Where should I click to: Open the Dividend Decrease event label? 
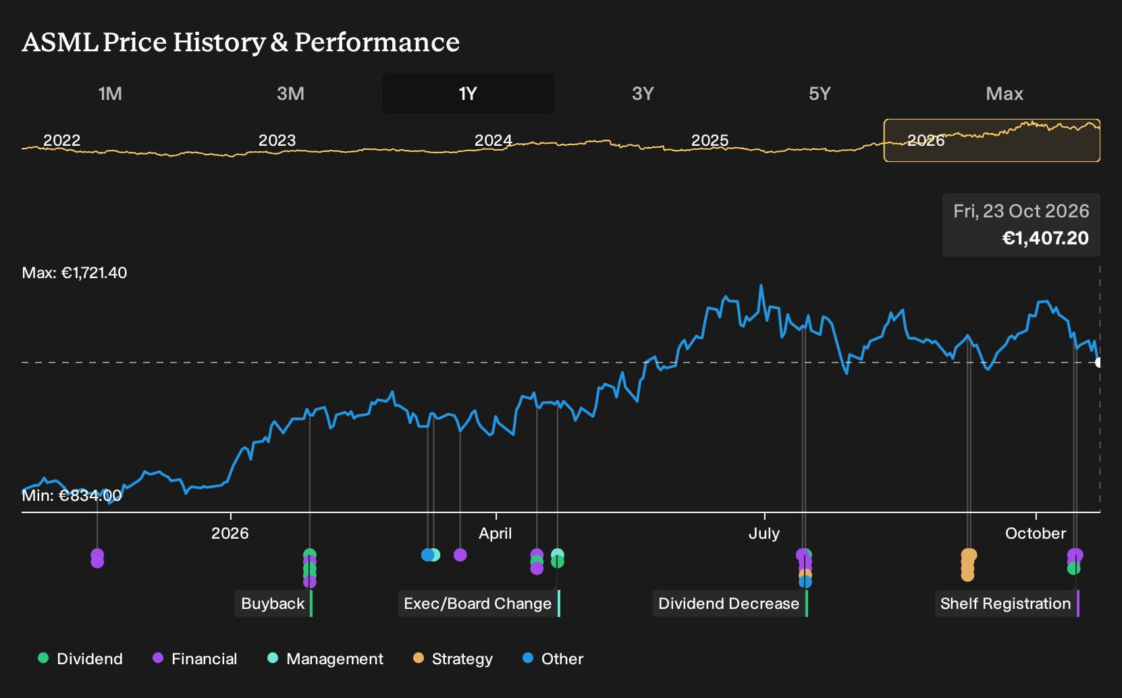click(x=729, y=603)
